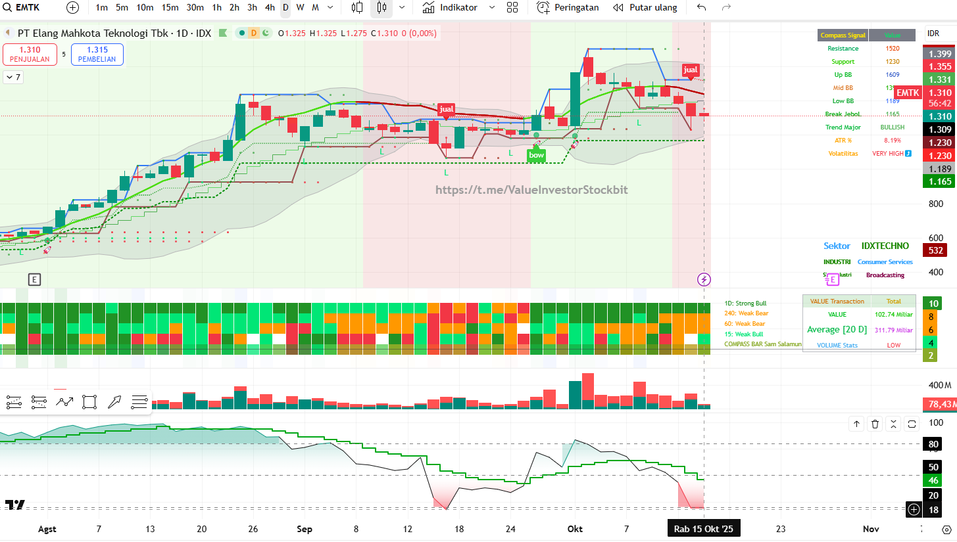Select the horizontal lines tool ending the floating toolbar
Image resolution: width=957 pixels, height=542 pixels.
(139, 402)
